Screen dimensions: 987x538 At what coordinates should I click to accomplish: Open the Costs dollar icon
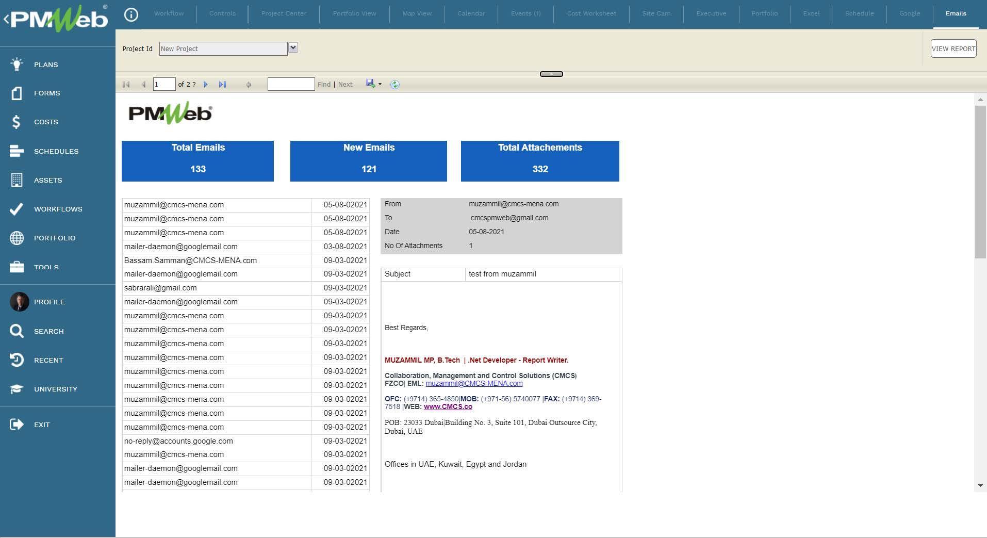[x=17, y=122]
